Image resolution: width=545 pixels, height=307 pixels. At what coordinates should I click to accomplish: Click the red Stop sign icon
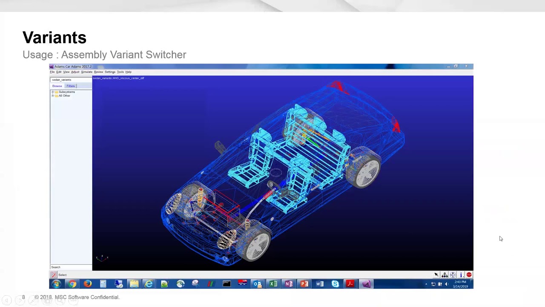469,275
